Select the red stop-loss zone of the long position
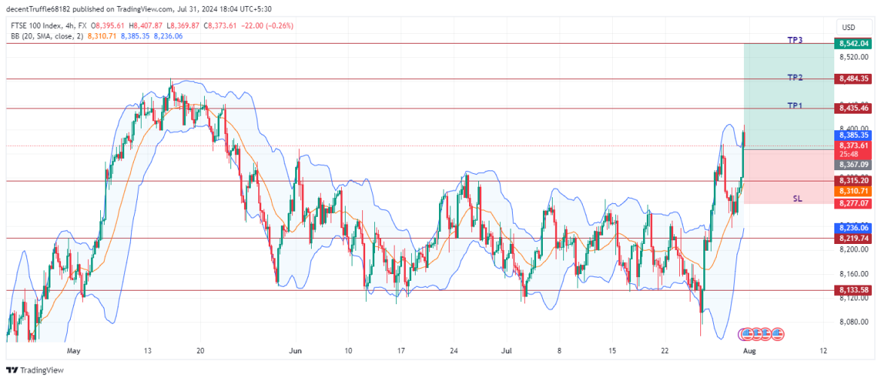This screenshot has height=381, width=881. (x=788, y=175)
